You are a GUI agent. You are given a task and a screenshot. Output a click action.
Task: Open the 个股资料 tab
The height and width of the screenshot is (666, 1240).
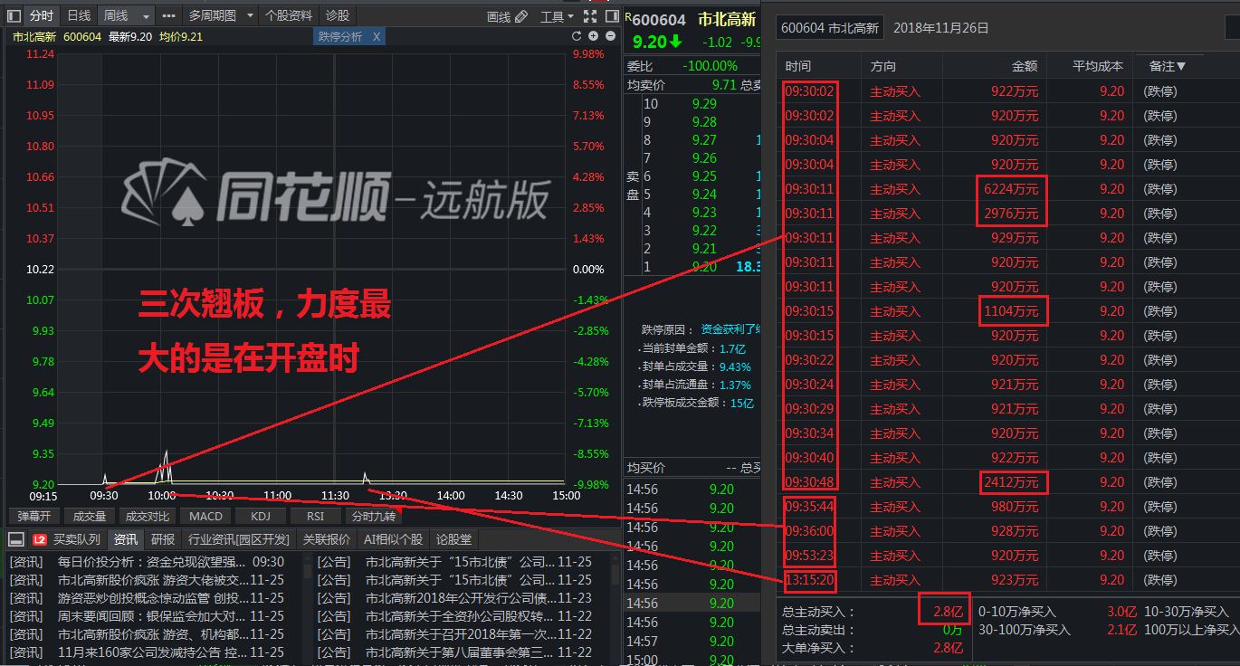(x=289, y=16)
